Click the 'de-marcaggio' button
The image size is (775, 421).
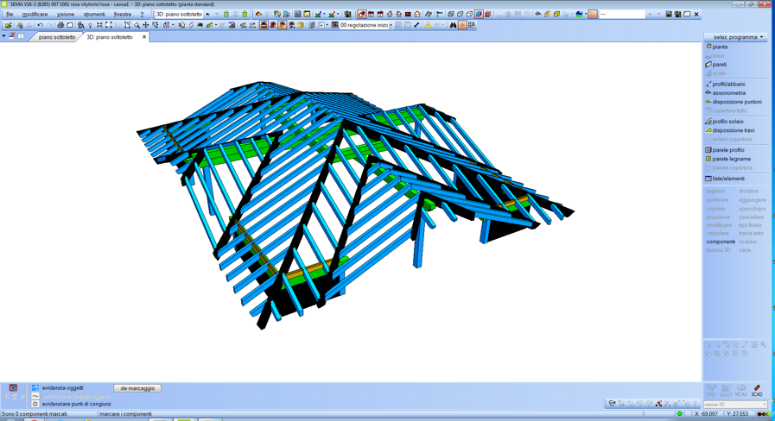137,388
